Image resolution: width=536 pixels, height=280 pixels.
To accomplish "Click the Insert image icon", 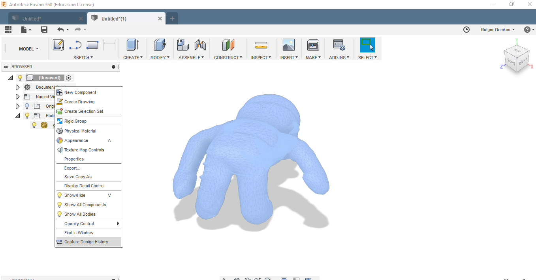I will tap(289, 45).
